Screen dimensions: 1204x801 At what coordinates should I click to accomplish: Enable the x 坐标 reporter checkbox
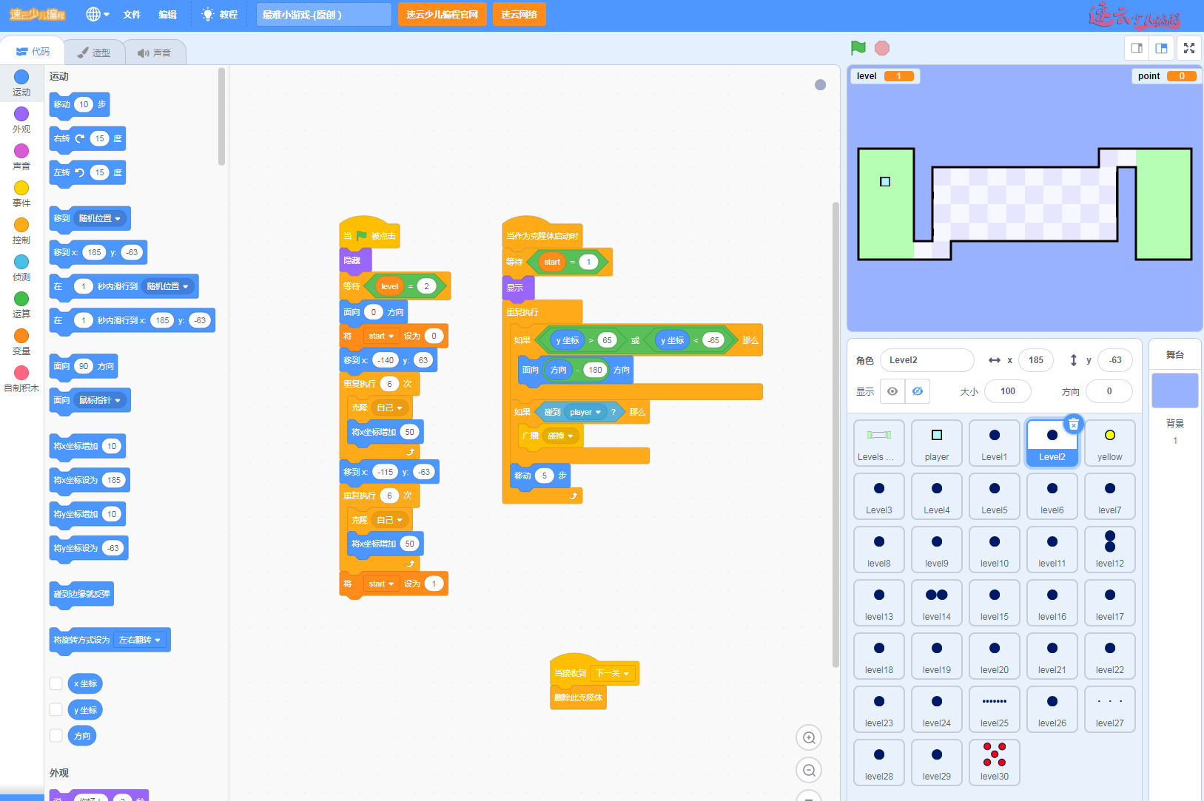[x=56, y=683]
